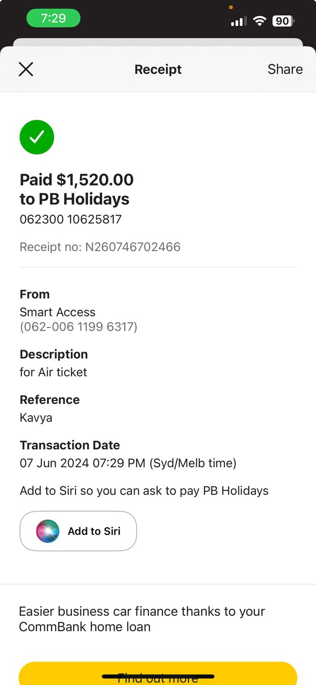
Task: Close the receipt with the X icon
Action: pos(26,69)
